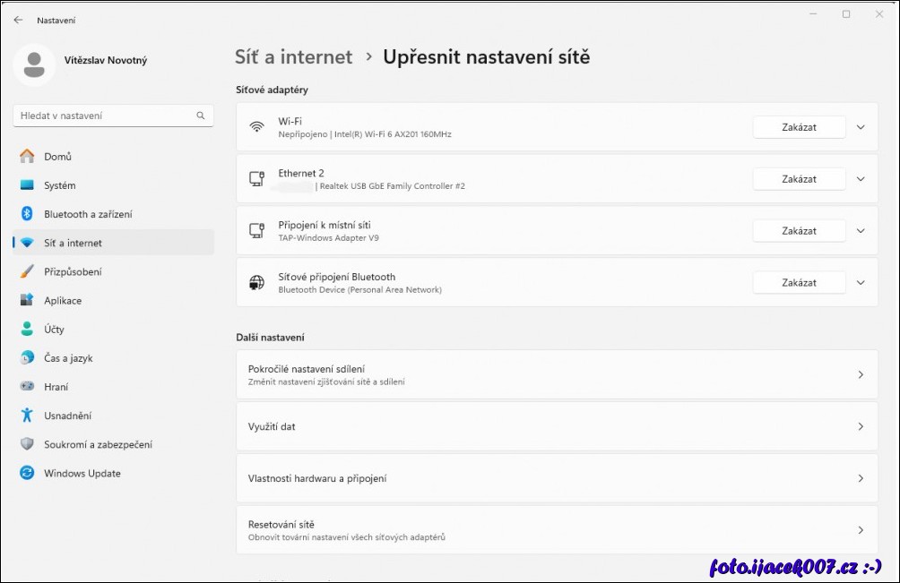Expand the Připojení k místní síti chevron
This screenshot has height=583, width=900.
click(x=861, y=231)
